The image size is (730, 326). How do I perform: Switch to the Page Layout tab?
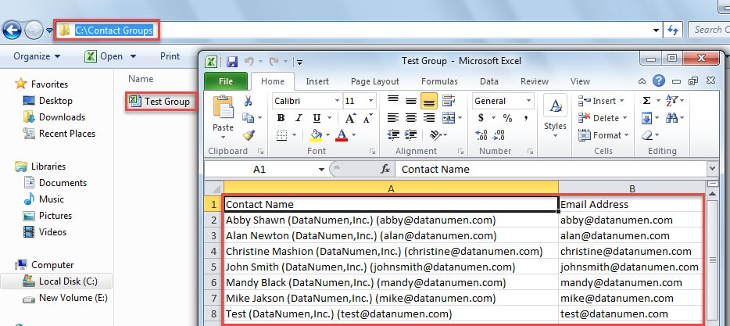coord(375,81)
